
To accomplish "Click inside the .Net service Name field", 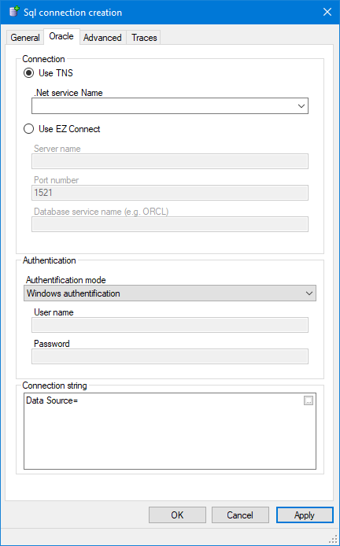I will (163, 106).
